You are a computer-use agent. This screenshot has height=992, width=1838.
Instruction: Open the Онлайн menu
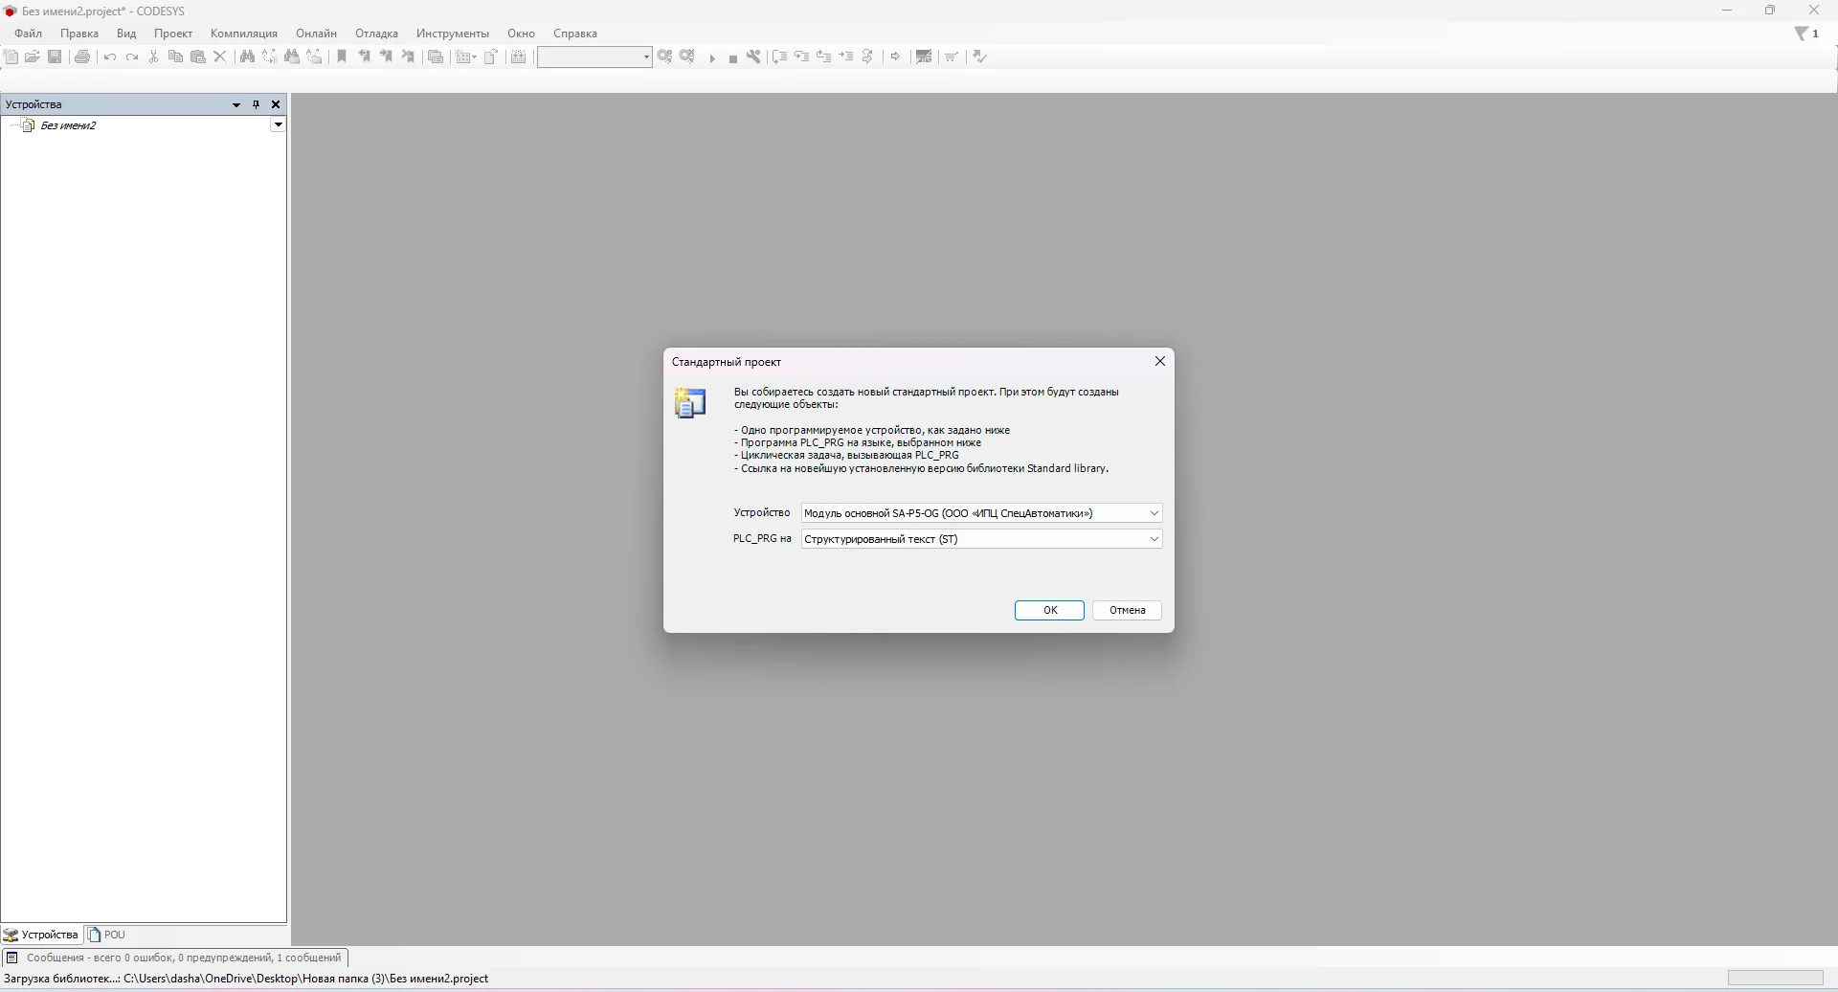[x=317, y=34]
